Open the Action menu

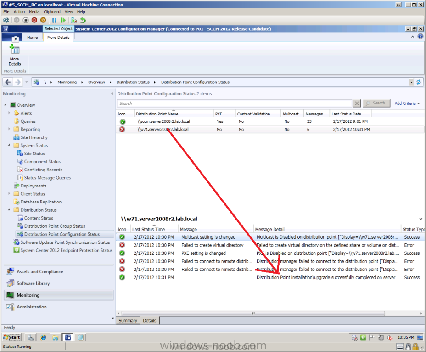click(19, 11)
